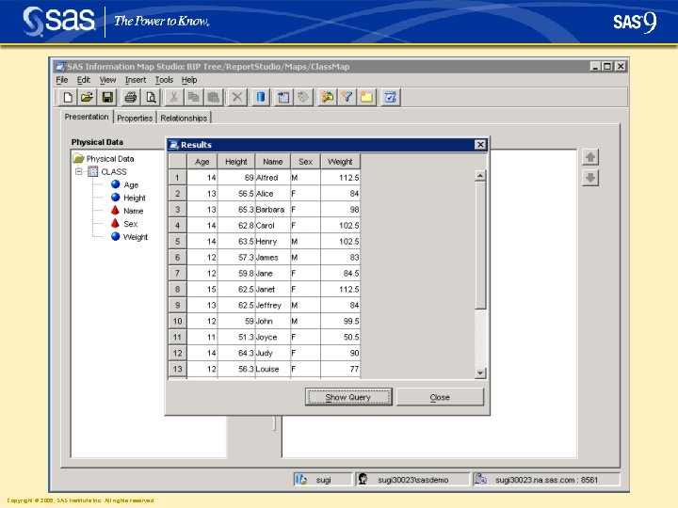This screenshot has width=678, height=508.
Task: Click the cell containing Jeffrey
Action: coord(273,305)
